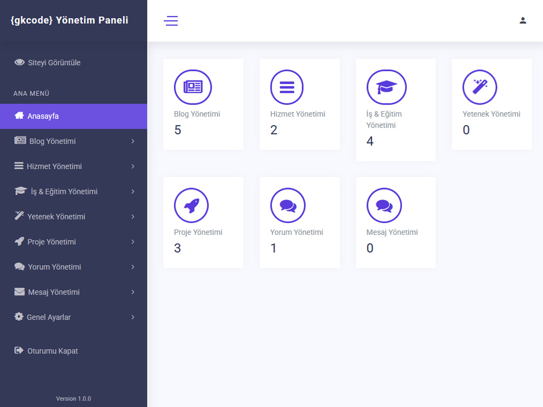Toggle the hamburger sidebar menu icon
The height and width of the screenshot is (407, 543).
[x=171, y=21]
